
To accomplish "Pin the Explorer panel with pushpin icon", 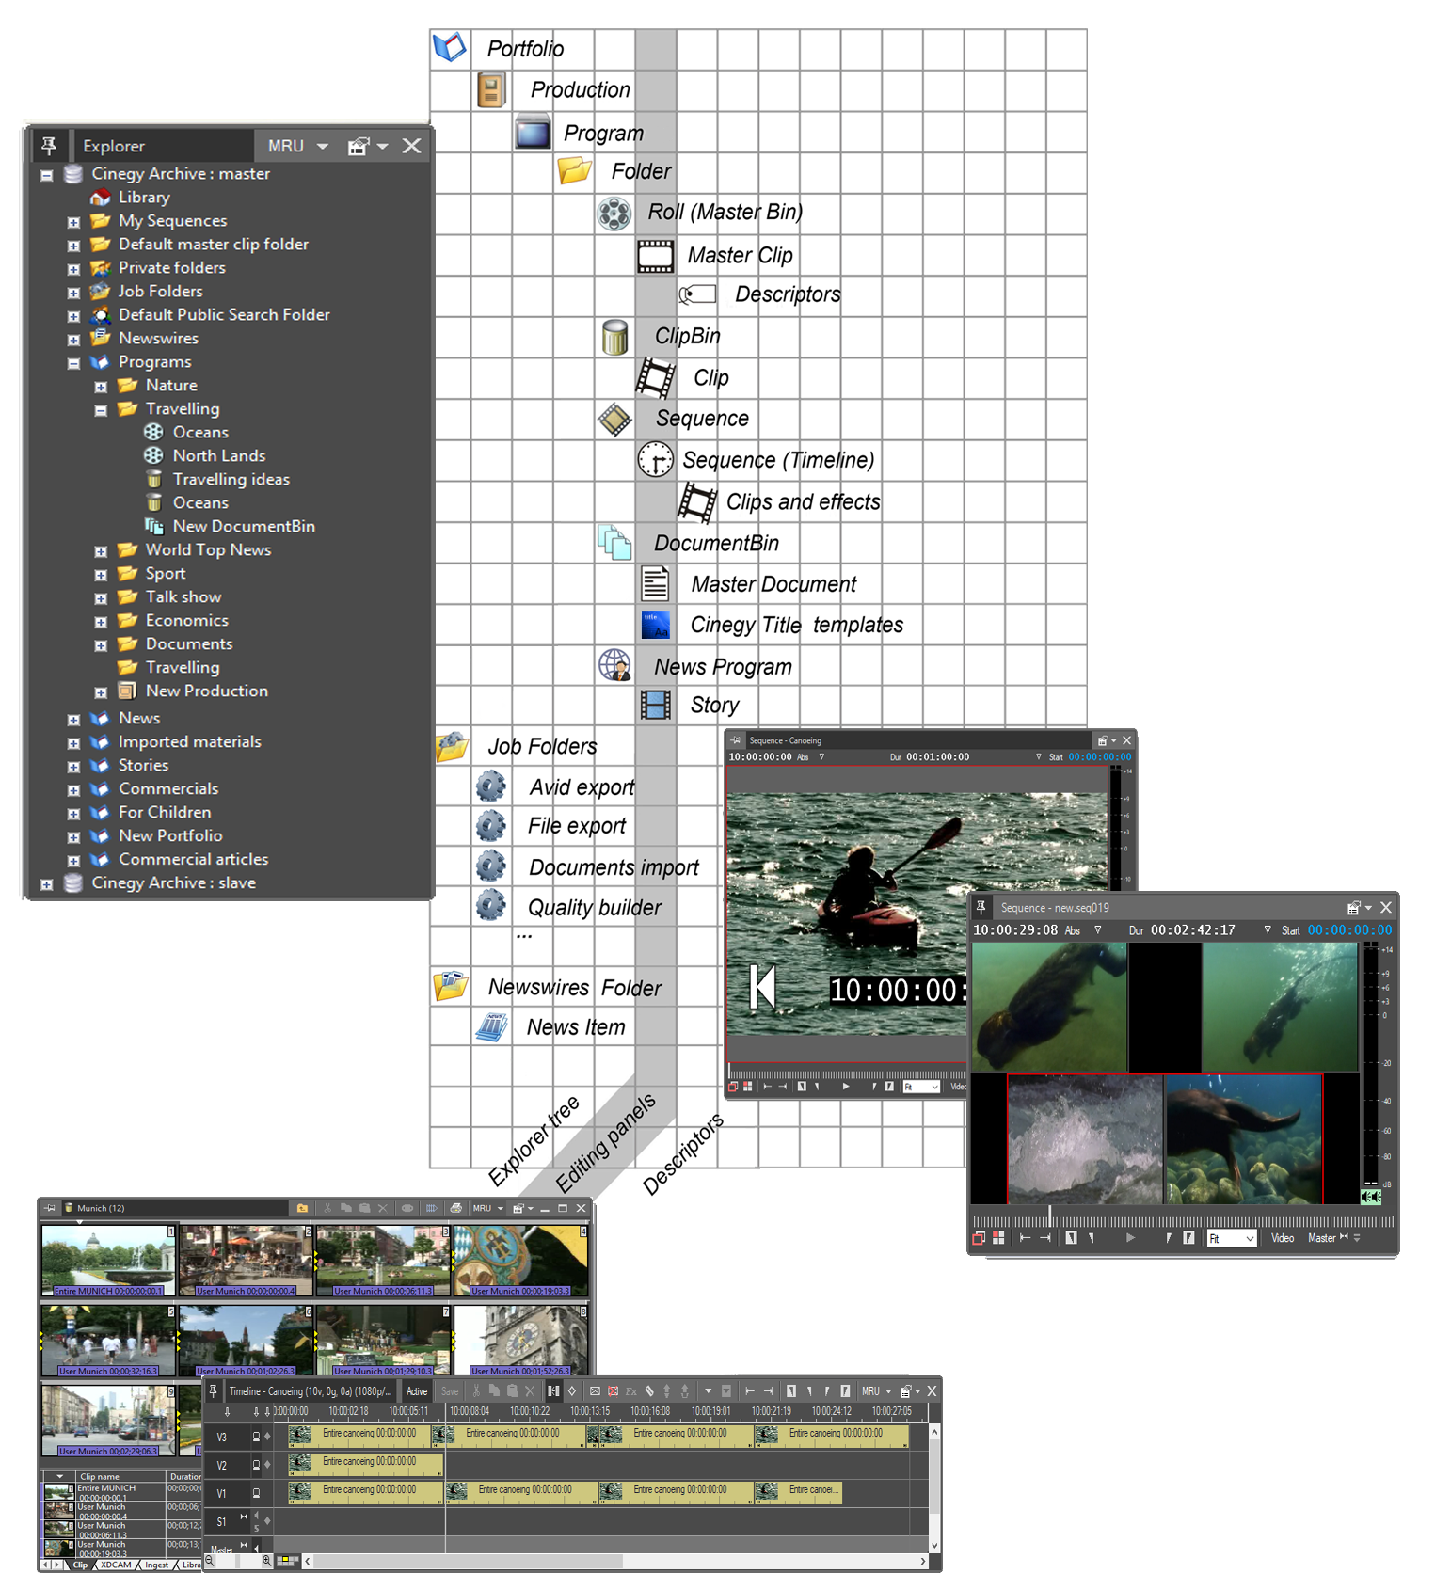I will click(x=48, y=146).
